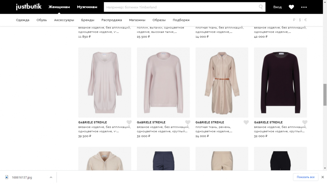Open the Образы menu
This screenshot has width=327, height=184.
pyautogui.click(x=159, y=20)
